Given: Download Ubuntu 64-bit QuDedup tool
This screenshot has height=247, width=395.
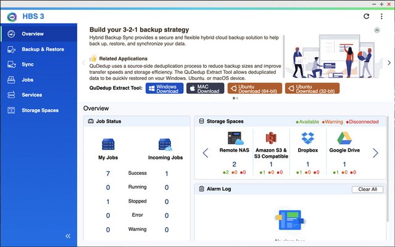Looking at the screenshot, I should (x=255, y=89).
